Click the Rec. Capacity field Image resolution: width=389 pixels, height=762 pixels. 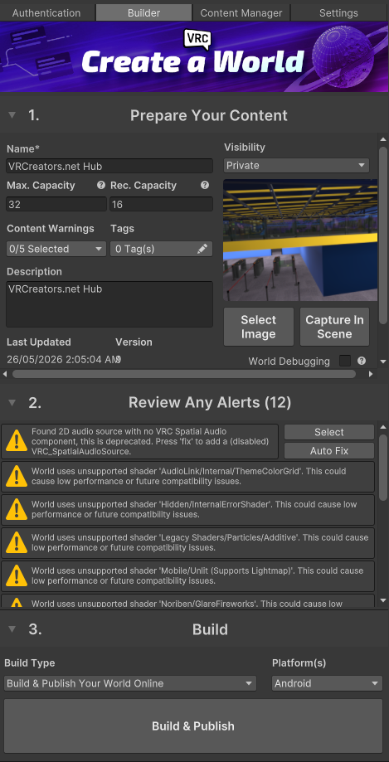click(162, 205)
